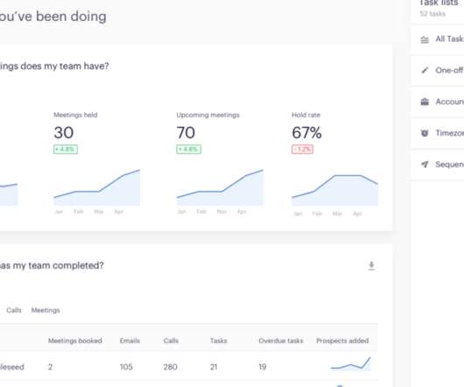This screenshot has width=464, height=387.
Task: Click the One-off pencil icon
Action: [x=425, y=70]
